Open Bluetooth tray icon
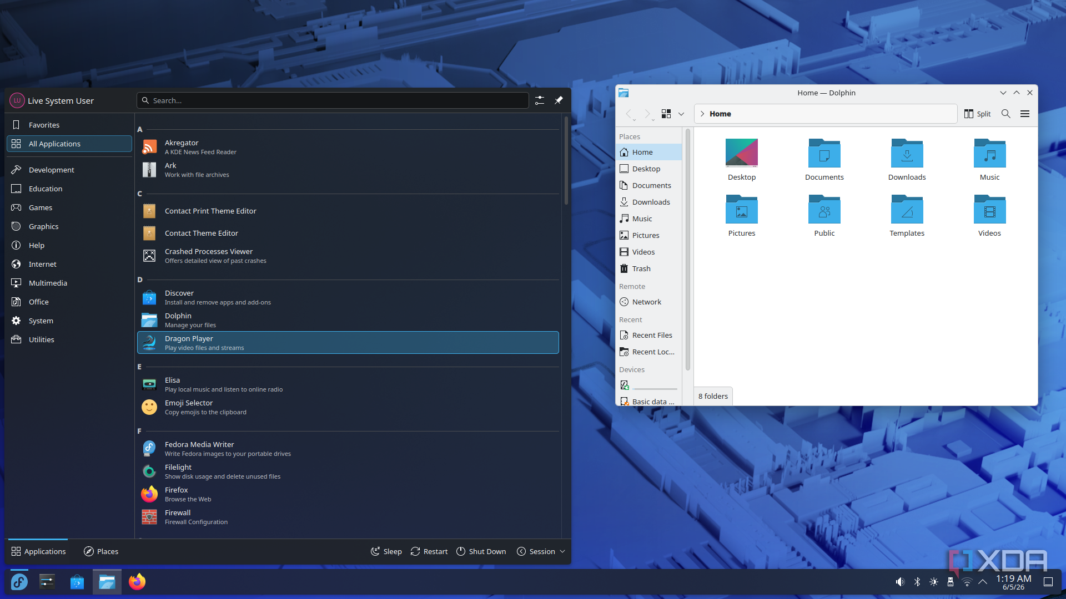 [917, 582]
